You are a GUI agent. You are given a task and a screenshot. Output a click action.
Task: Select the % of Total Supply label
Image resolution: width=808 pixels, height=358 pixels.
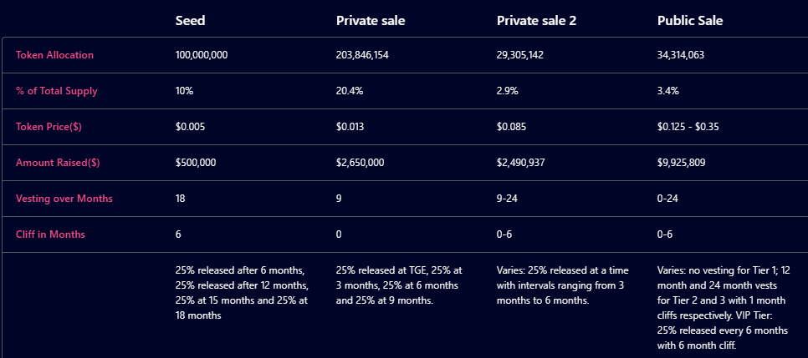56,91
